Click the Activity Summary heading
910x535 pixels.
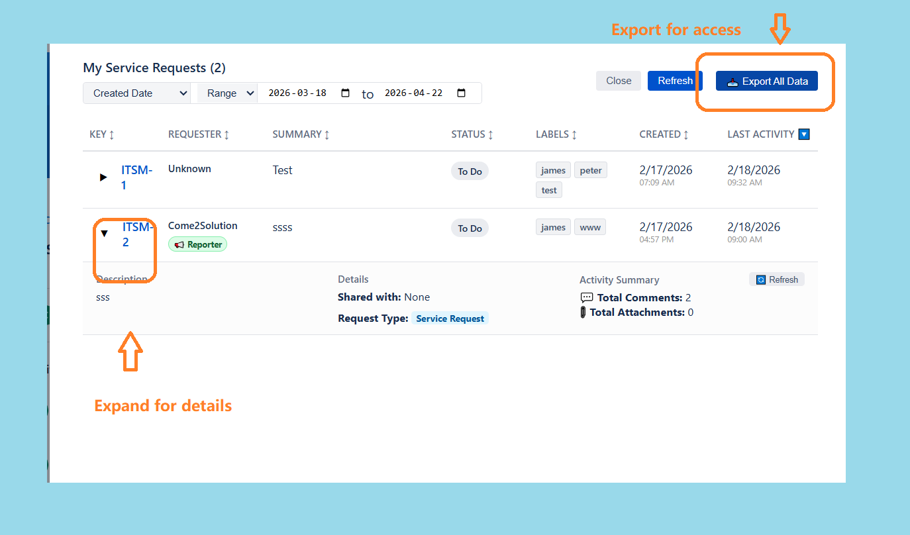coord(619,280)
